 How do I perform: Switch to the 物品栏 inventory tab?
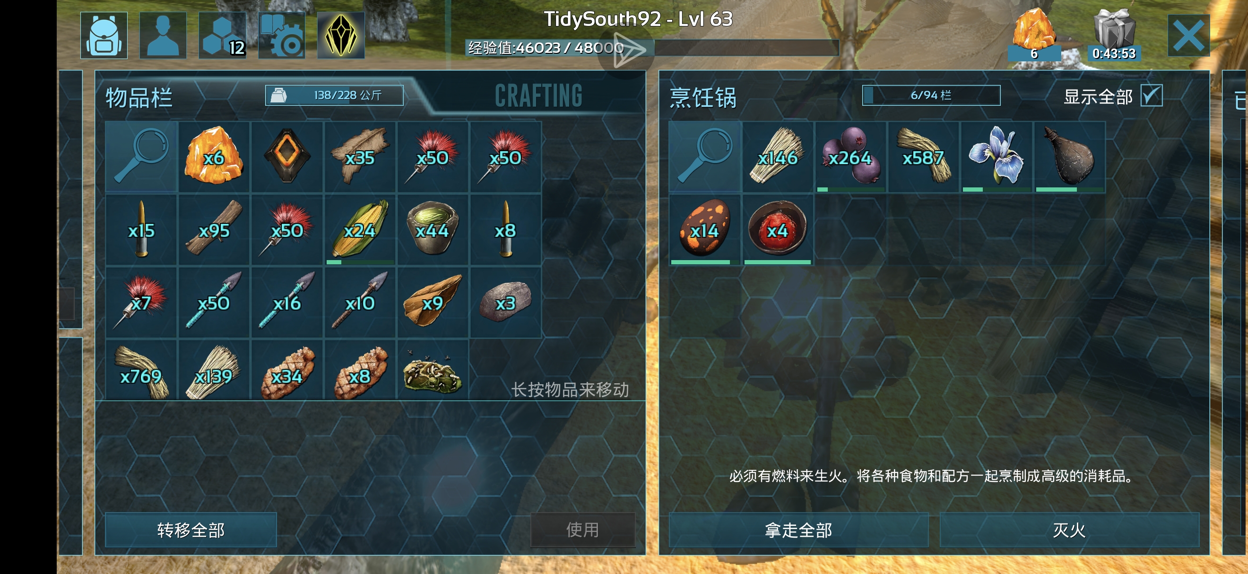(139, 97)
